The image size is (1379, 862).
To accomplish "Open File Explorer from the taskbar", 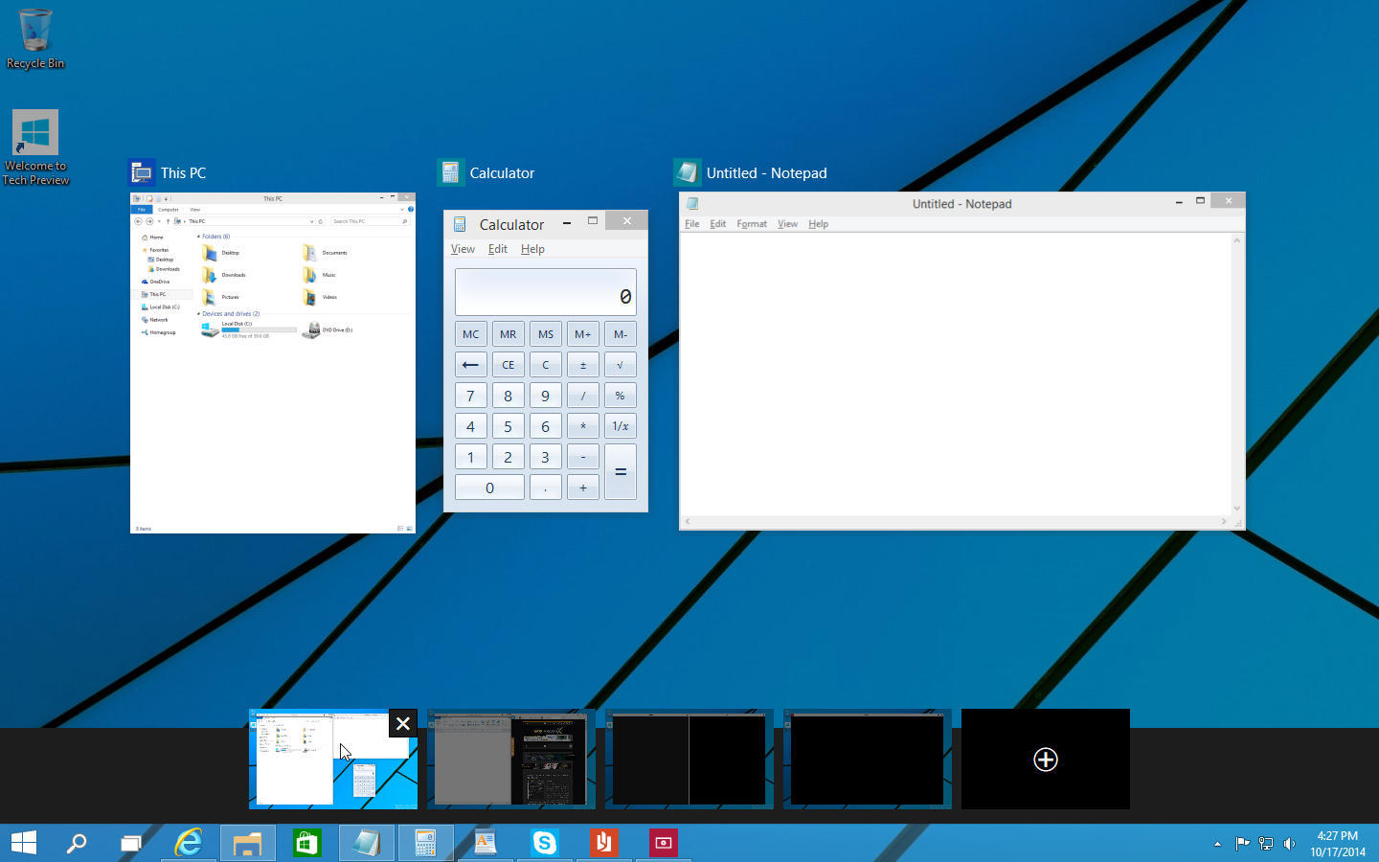I will 248,843.
